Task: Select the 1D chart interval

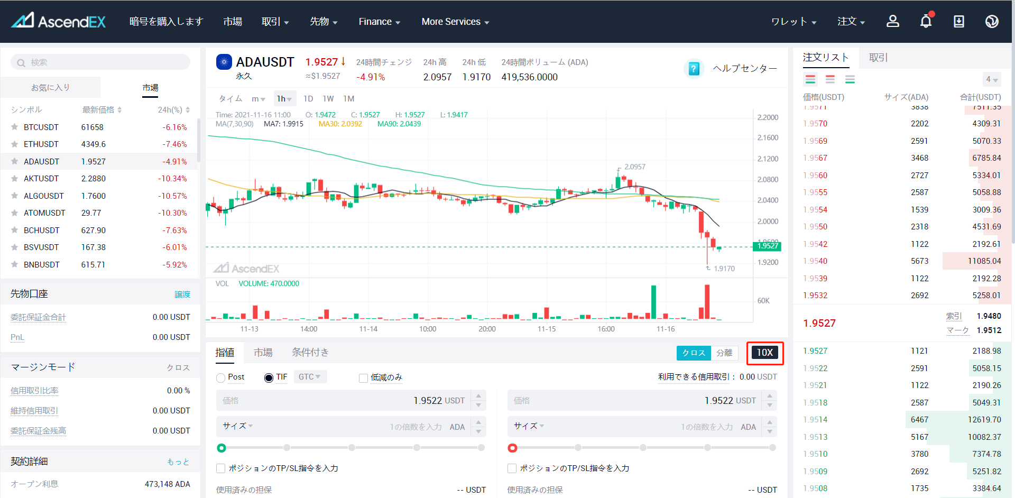Action: pos(308,99)
